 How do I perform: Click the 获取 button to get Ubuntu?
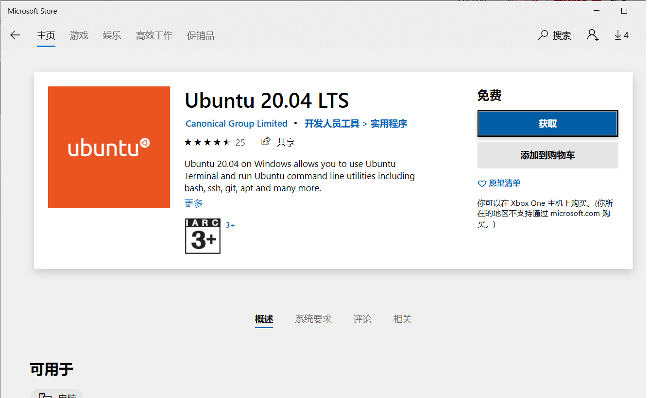coord(547,123)
